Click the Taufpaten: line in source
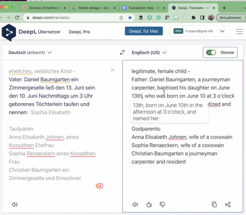 [21, 129]
